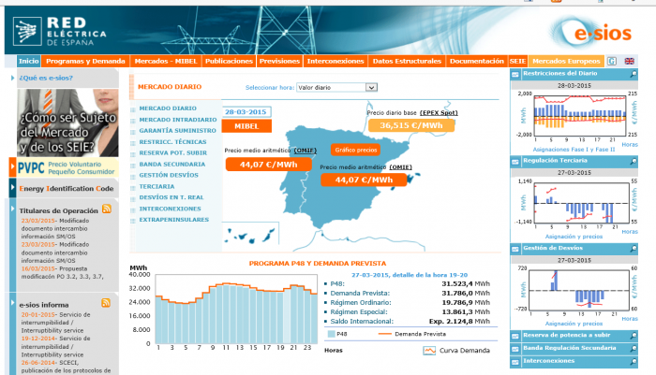Open the Previsiones menu
Viewport: 656px width, 375px height.
coord(279,61)
